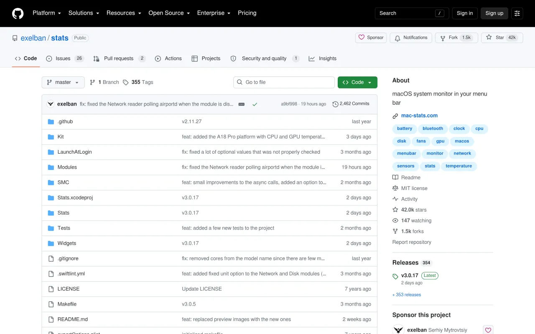
Task: Switch to the Actions tab
Action: click(x=168, y=58)
